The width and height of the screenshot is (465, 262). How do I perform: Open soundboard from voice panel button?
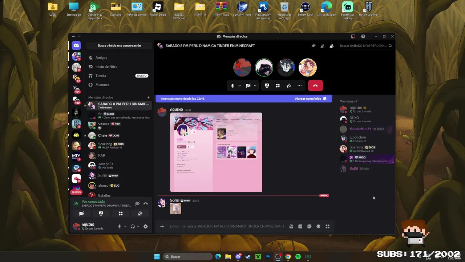point(140,214)
